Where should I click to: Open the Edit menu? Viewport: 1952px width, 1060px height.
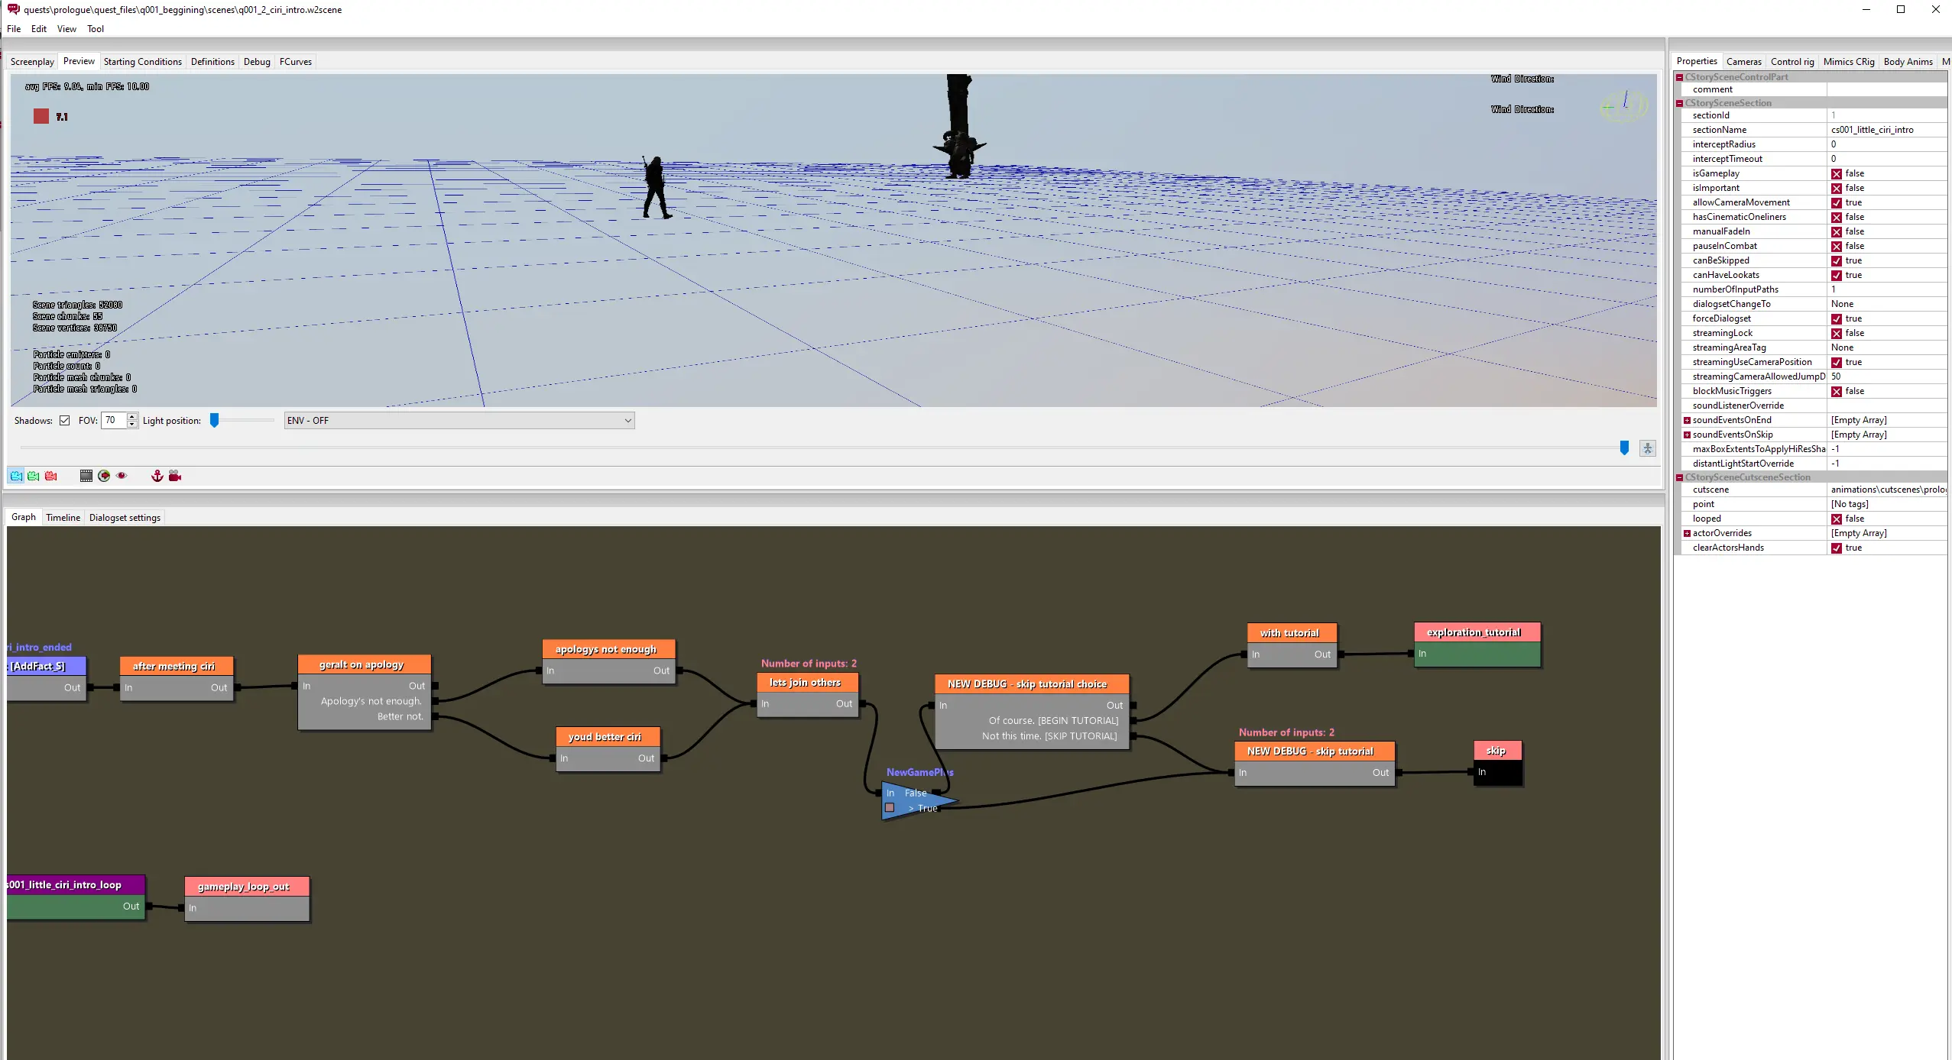click(x=39, y=29)
